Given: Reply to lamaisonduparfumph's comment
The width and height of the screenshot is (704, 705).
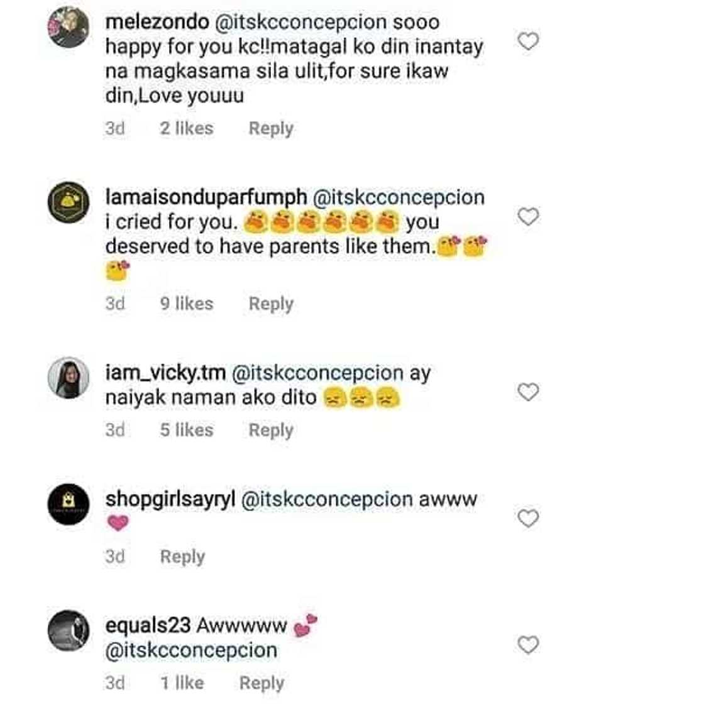Looking at the screenshot, I should [271, 303].
